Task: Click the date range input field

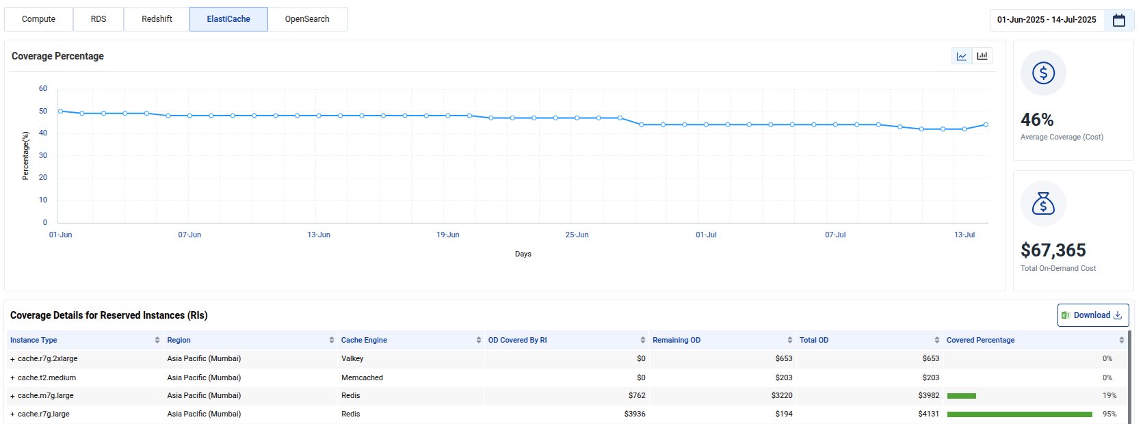Action: pos(1047,20)
